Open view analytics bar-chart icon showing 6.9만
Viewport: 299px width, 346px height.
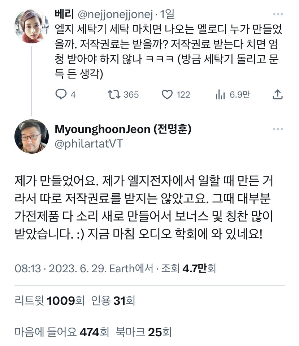coord(220,94)
